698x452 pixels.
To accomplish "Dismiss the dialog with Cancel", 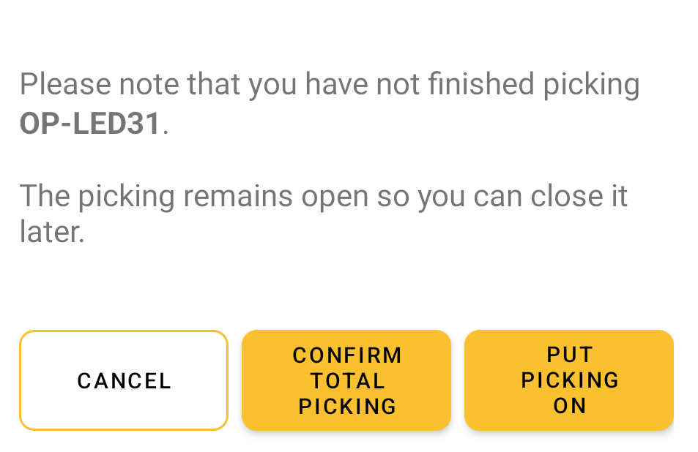I will pyautogui.click(x=124, y=380).
